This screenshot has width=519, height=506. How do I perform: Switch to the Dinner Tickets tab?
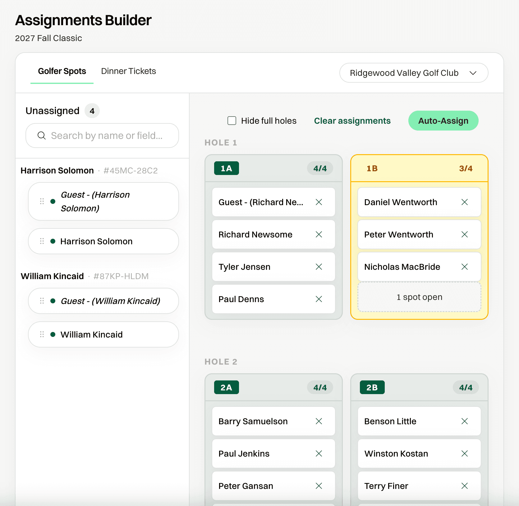tap(128, 71)
